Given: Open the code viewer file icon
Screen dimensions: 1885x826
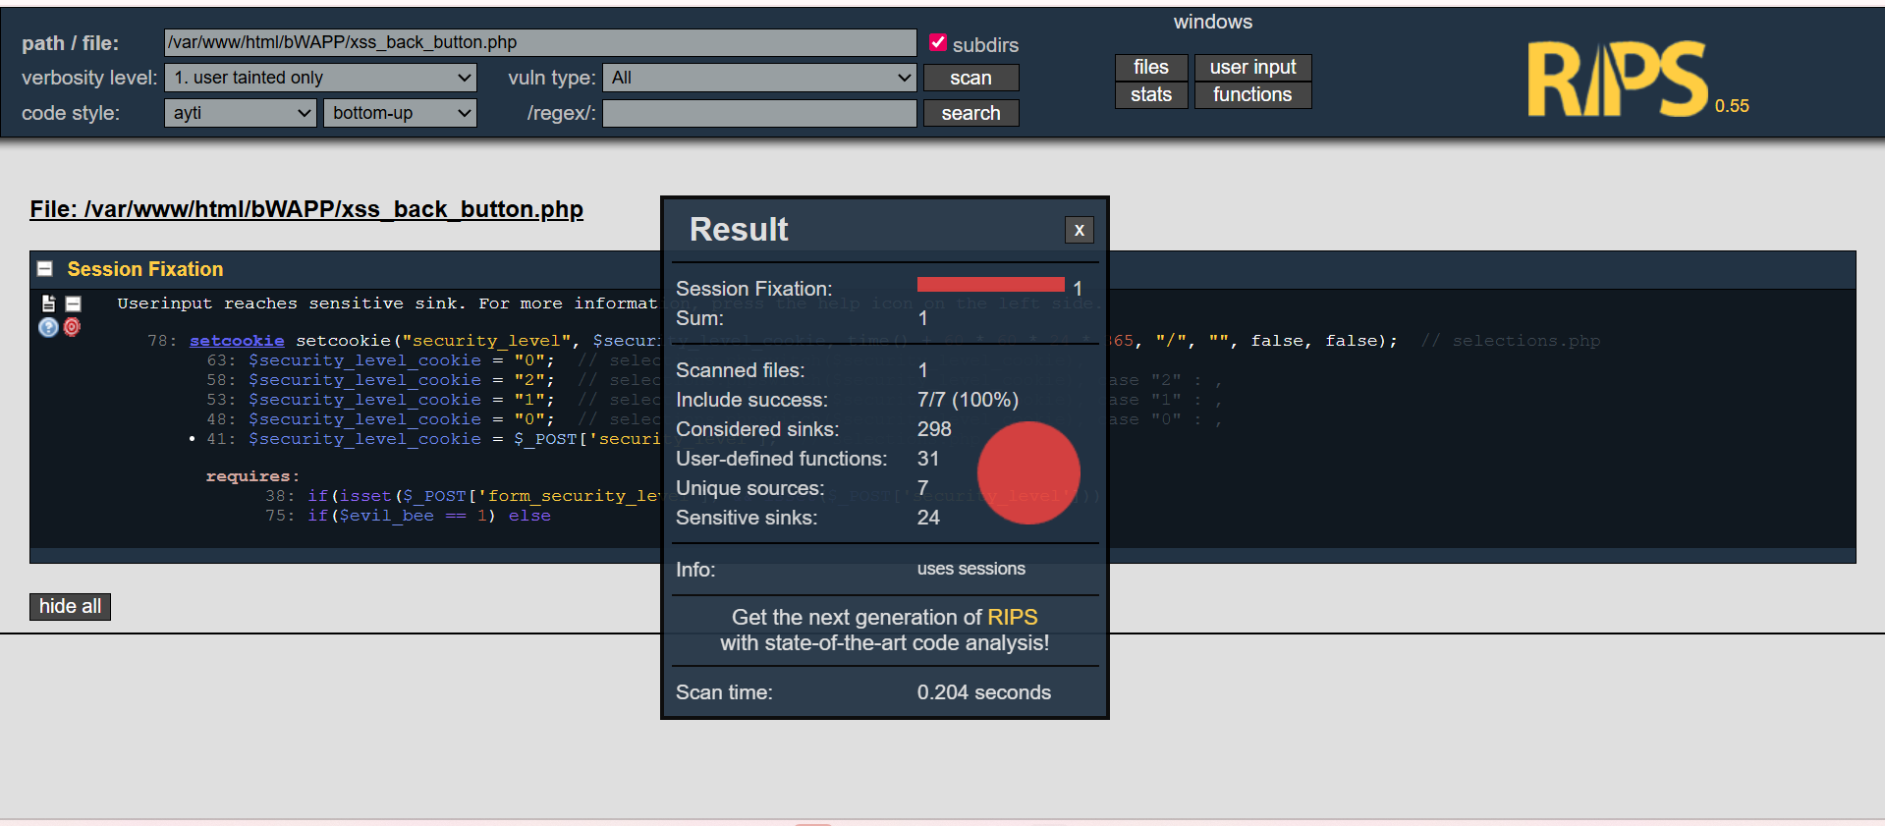Looking at the screenshot, I should 48,304.
